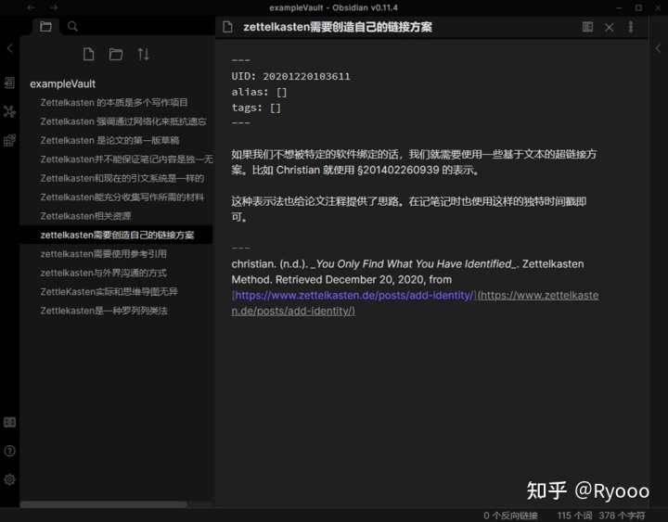This screenshot has width=668, height=522.
Task: Open note 'zettelkasten需要使用参考引用'
Action: pos(103,254)
